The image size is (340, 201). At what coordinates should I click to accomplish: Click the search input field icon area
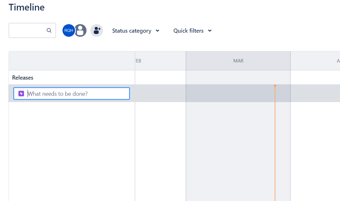pyautogui.click(x=49, y=30)
